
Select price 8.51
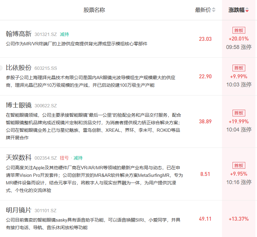pos(205,174)
